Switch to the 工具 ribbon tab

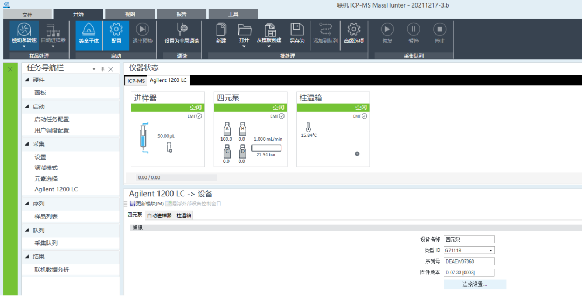point(233,14)
